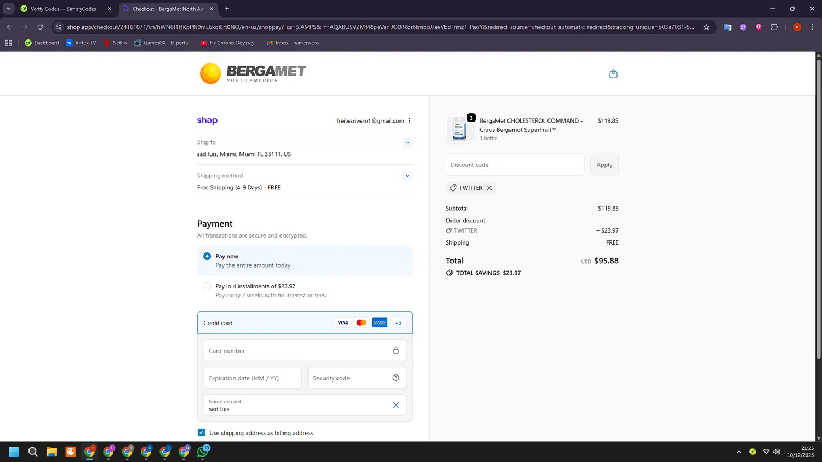Show hidden system tray icons

point(739,452)
